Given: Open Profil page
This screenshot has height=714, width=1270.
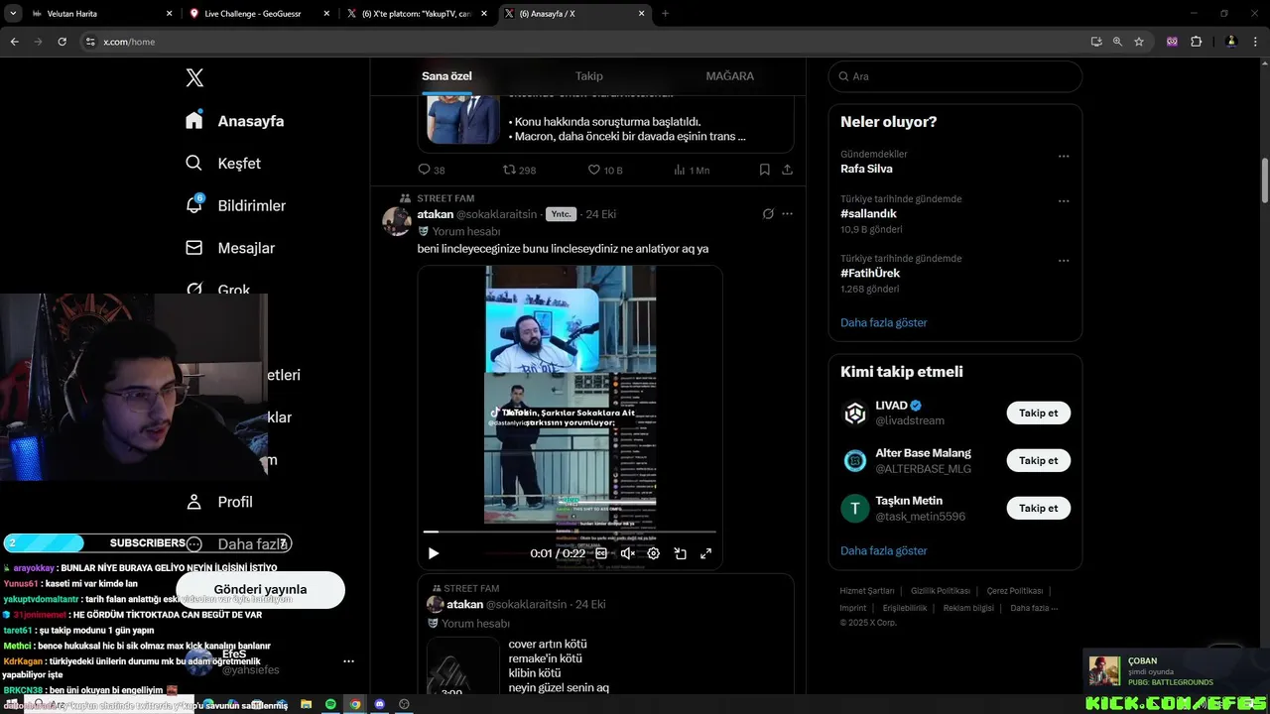Looking at the screenshot, I should [219, 502].
